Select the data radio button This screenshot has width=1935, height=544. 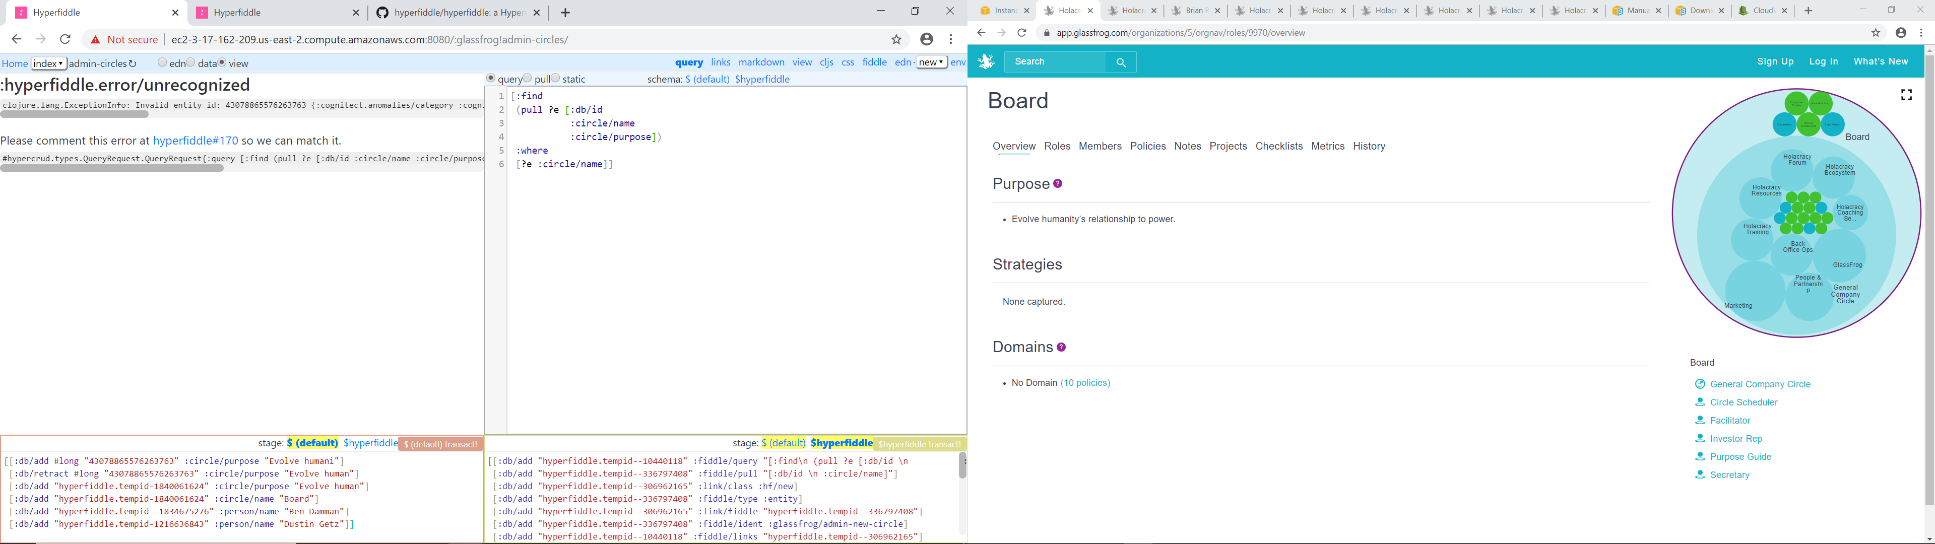191,63
